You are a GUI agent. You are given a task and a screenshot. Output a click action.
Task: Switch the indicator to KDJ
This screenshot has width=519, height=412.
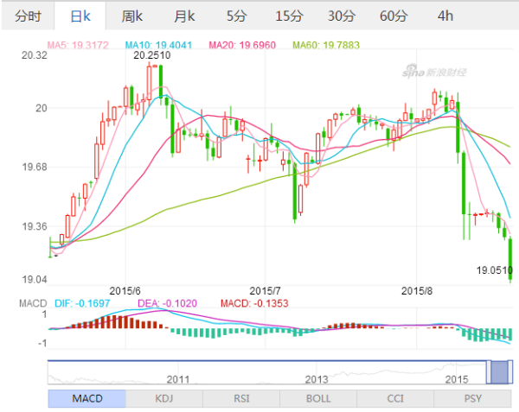(163, 398)
